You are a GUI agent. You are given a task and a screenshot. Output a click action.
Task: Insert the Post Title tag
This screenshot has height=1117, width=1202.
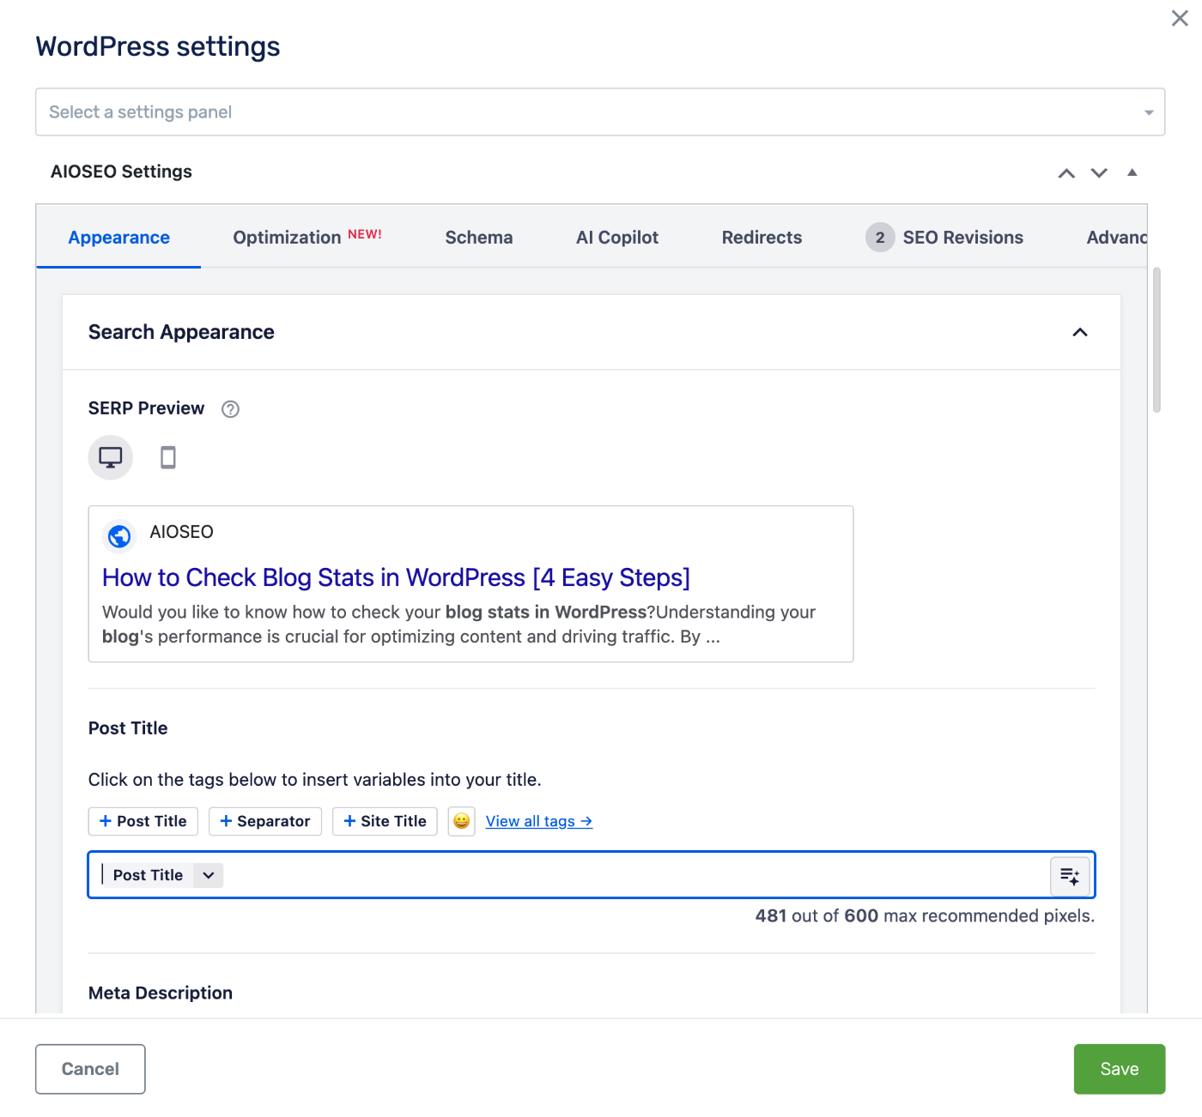coord(143,821)
